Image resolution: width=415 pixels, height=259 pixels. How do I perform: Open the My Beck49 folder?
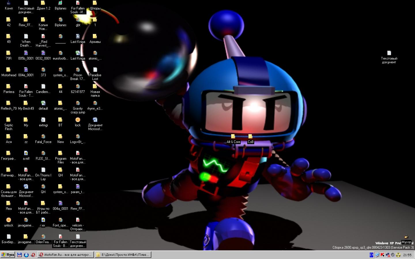(26, 105)
